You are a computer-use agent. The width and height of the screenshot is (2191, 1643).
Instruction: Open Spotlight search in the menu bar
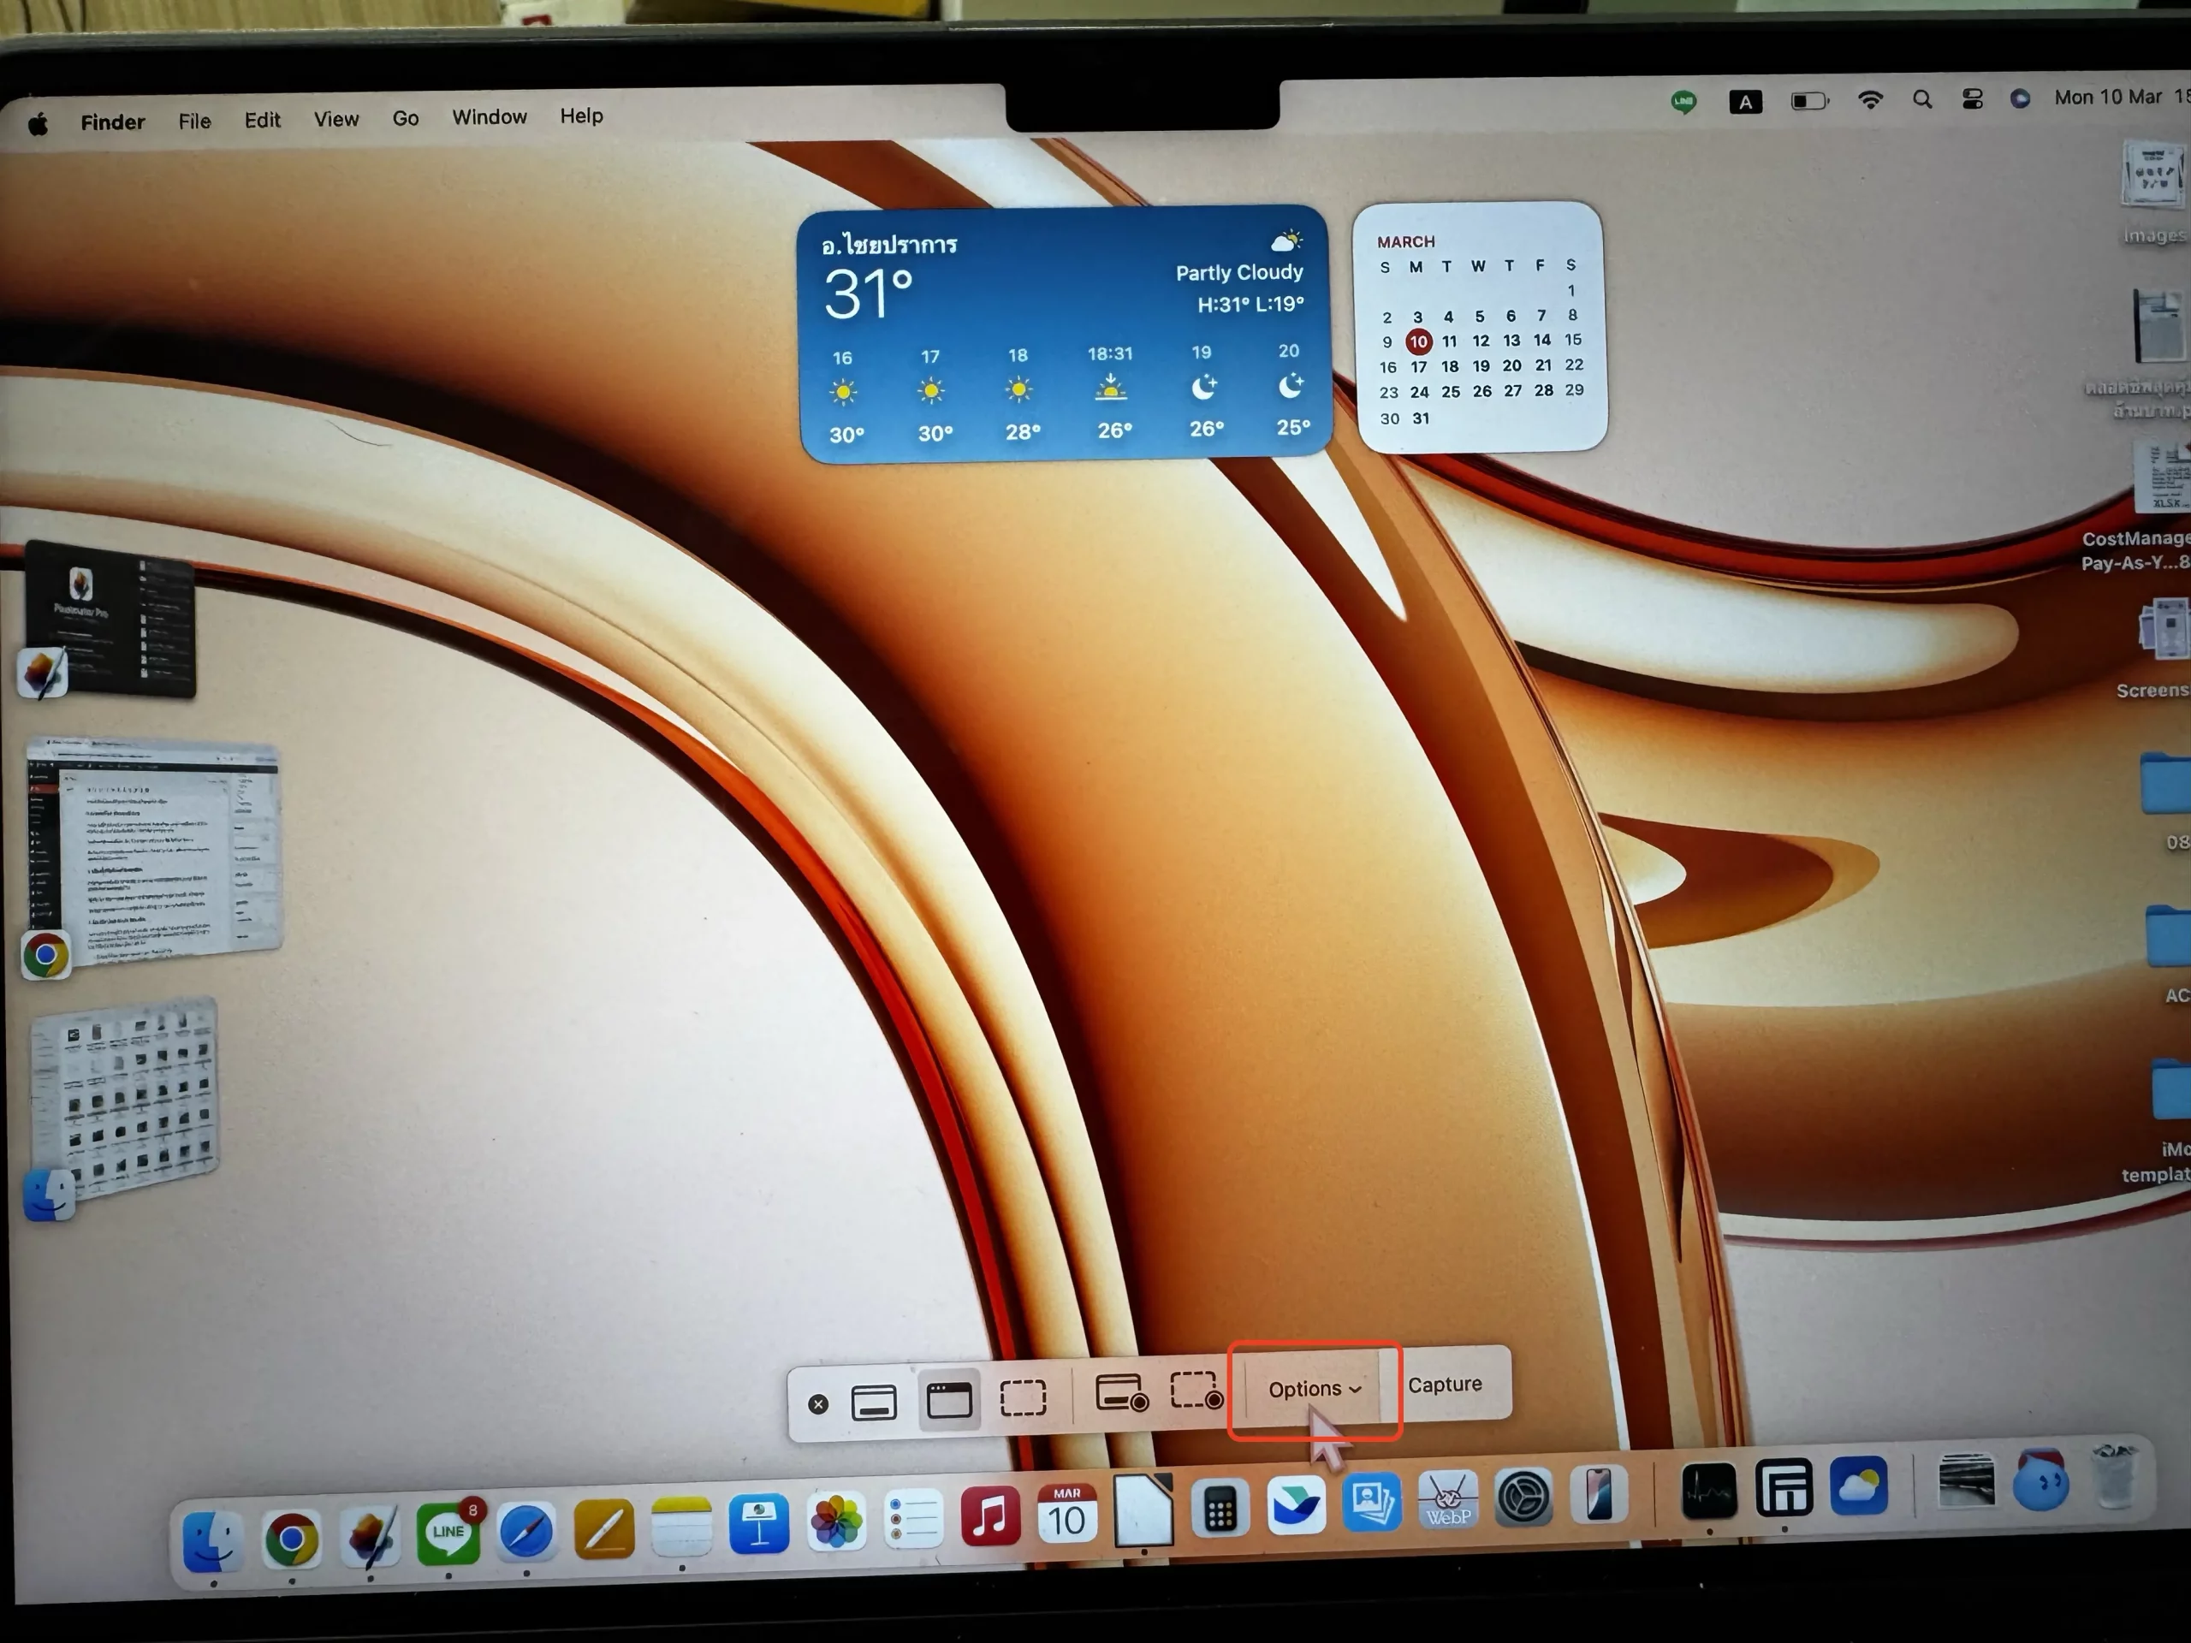pos(1921,99)
